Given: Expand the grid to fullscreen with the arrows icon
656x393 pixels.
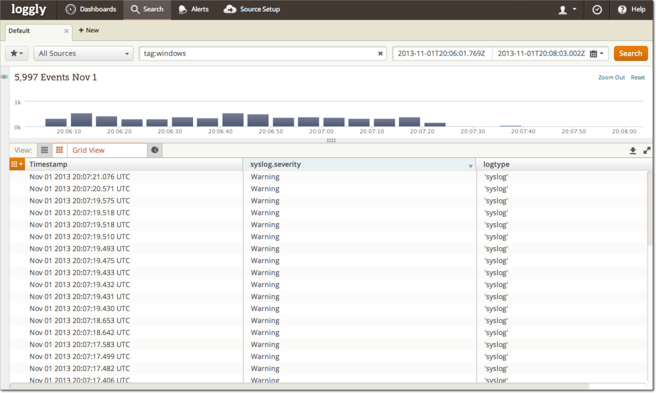Looking at the screenshot, I should click(x=647, y=150).
